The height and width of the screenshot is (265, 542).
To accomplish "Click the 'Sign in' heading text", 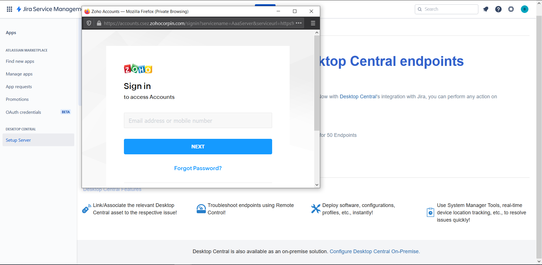I will coord(137,86).
